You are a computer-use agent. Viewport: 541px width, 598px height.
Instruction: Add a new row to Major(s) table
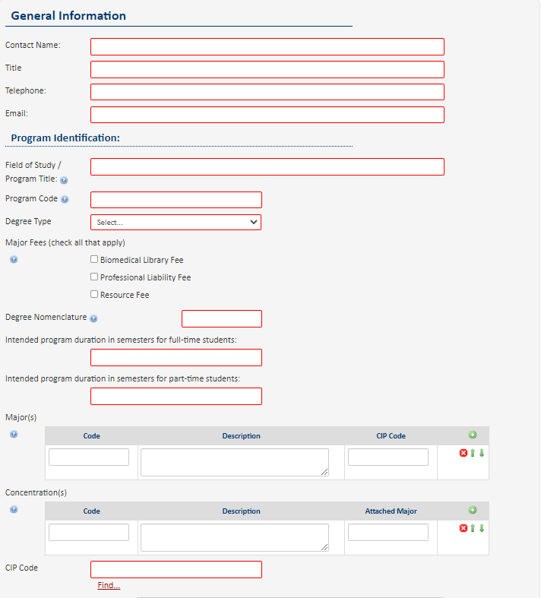(x=473, y=435)
